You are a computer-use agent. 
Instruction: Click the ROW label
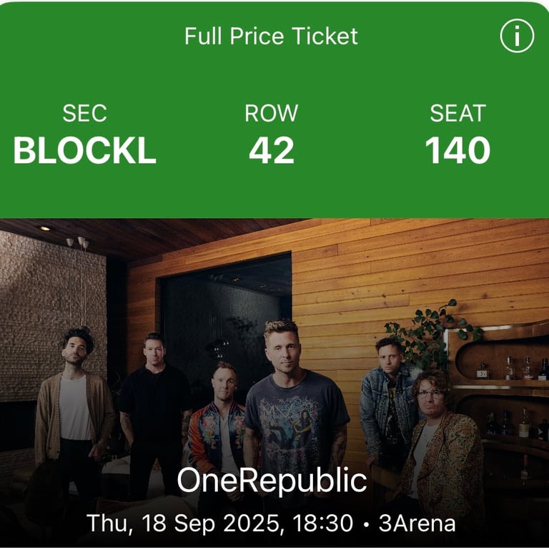click(272, 113)
